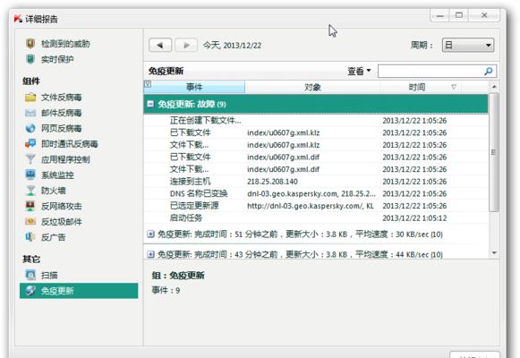Select 已下载文件 row for index/u0607g.xml.klz
The image size is (520, 358).
[316, 132]
